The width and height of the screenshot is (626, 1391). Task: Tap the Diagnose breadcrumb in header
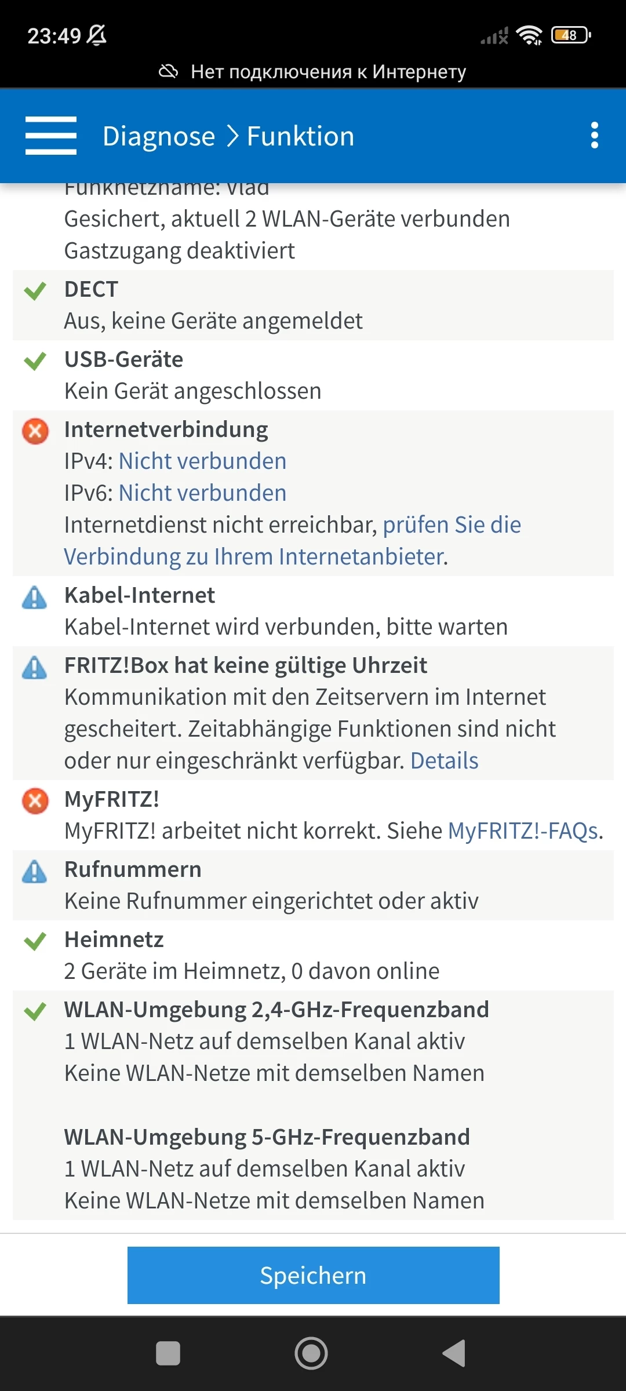158,136
